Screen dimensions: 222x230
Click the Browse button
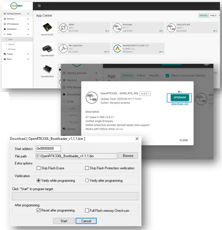click(x=128, y=156)
